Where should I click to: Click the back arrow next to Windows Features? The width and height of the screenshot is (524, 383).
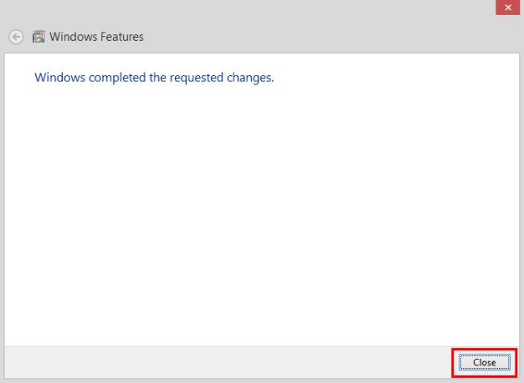click(16, 37)
